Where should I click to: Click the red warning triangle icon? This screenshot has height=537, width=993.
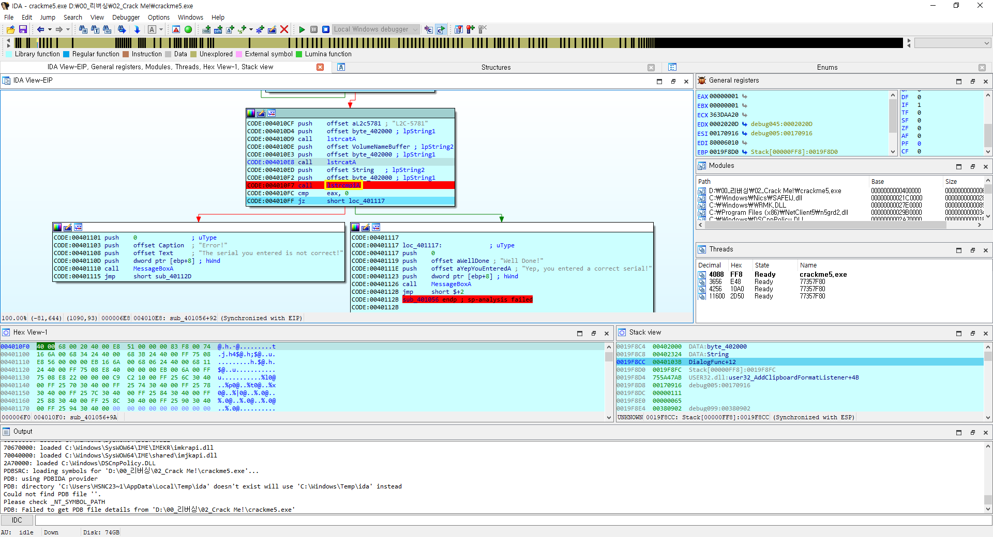(176, 29)
